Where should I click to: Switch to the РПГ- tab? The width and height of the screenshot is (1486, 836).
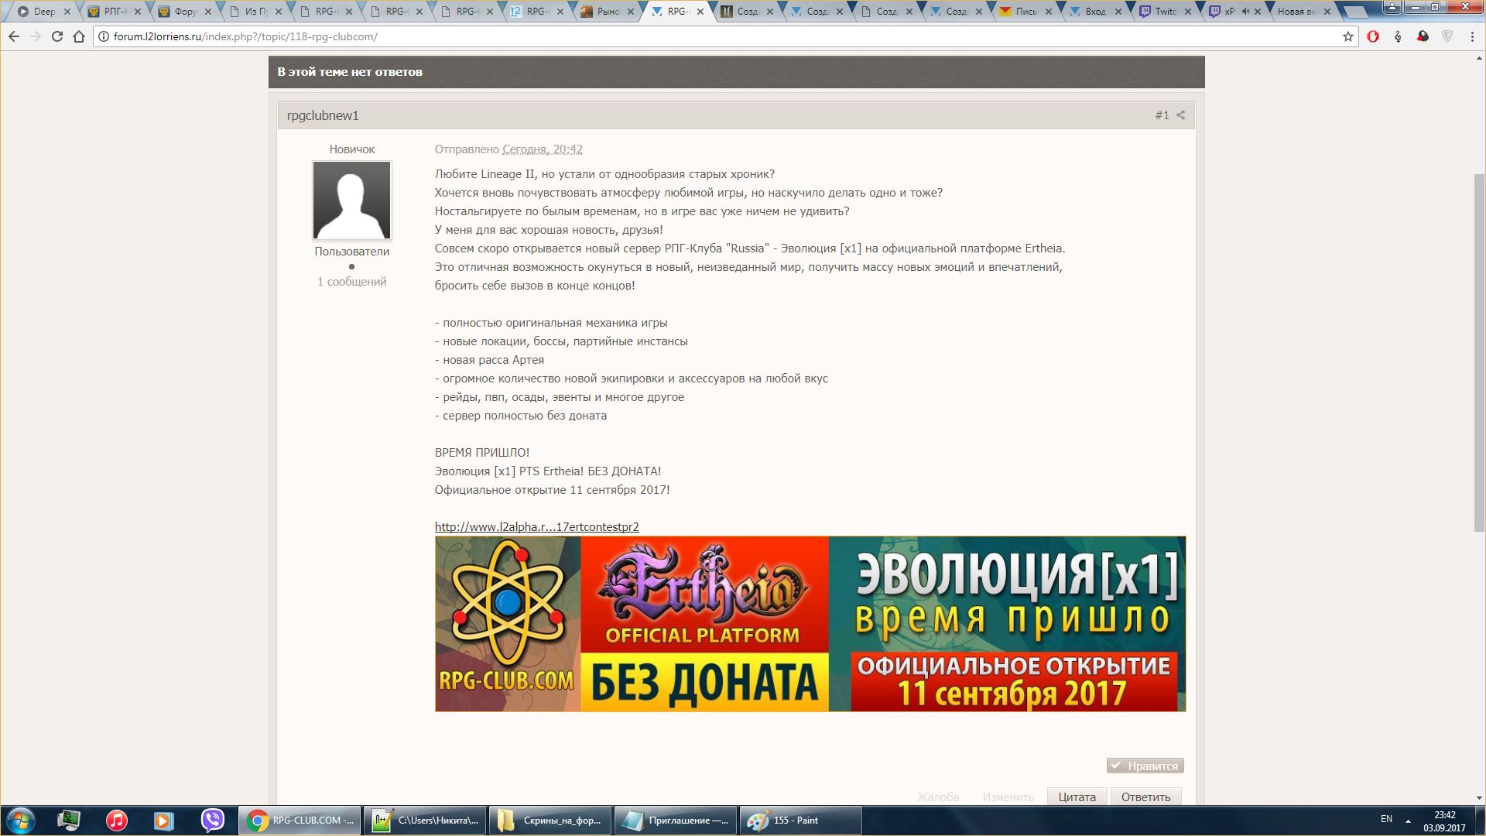click(x=115, y=12)
